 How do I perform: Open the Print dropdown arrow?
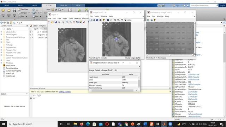click(26, 17)
